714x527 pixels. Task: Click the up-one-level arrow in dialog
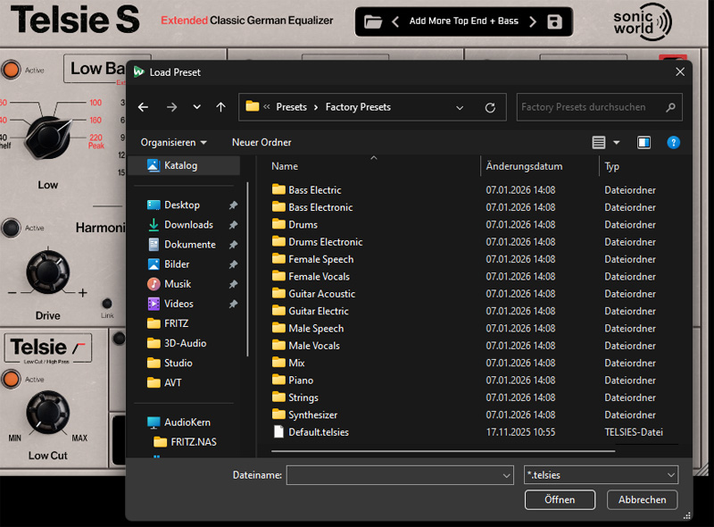point(221,107)
